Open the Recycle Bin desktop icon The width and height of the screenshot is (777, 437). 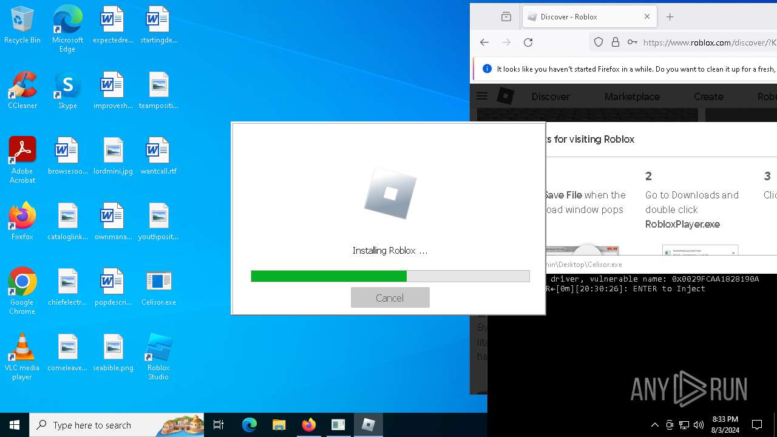tap(22, 25)
